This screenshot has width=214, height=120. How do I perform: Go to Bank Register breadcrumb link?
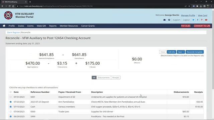pos(13,32)
